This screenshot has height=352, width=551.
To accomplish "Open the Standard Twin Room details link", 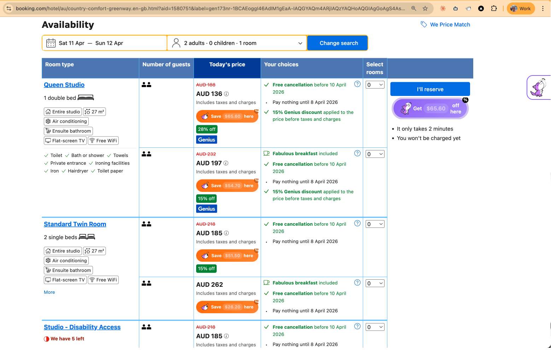I will point(75,224).
